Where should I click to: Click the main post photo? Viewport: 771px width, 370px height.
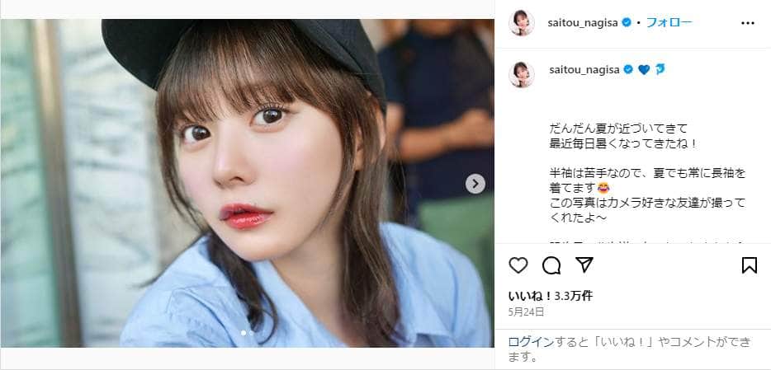click(x=248, y=183)
